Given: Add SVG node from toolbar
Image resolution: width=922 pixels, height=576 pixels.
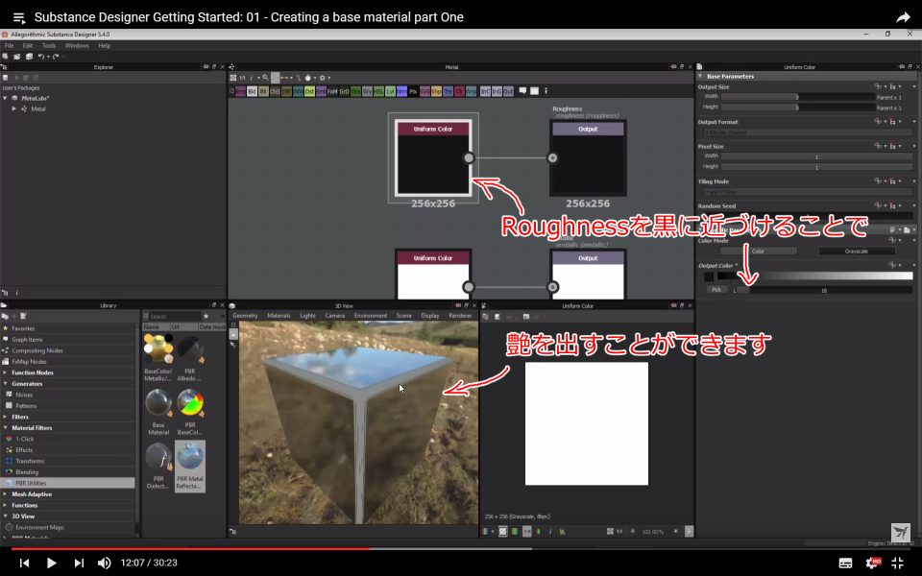Looking at the screenshot, I should coord(425,91).
